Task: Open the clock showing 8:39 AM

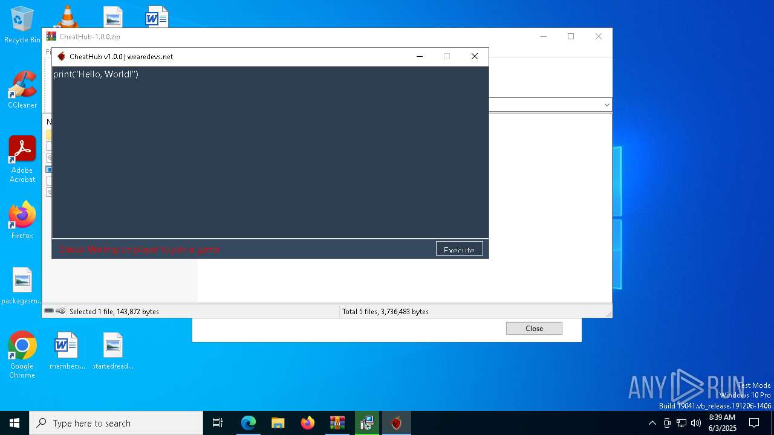Action: (x=722, y=423)
